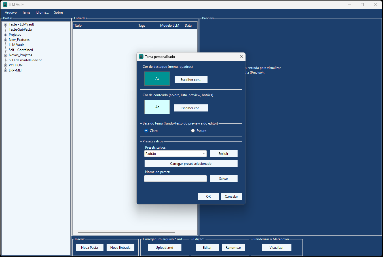Viewport: 383px width, 257px height.
Task: Open the Idioma... menu
Action: click(42, 12)
